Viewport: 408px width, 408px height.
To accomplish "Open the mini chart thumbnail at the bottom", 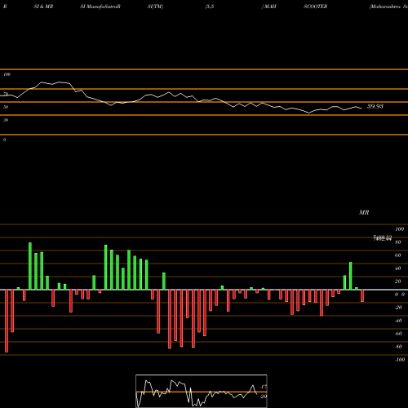I will click(202, 391).
